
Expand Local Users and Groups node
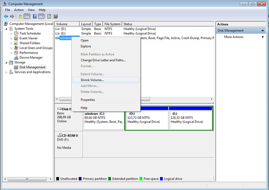click(11, 48)
